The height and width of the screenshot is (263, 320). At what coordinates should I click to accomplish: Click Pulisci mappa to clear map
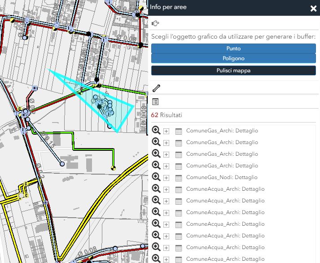[233, 70]
